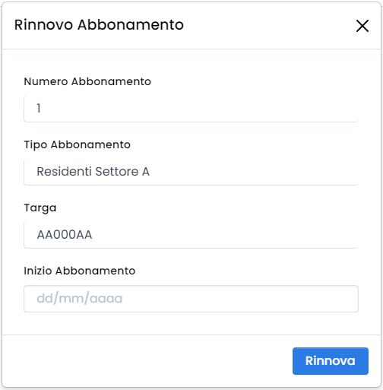Viewport: 383px width, 390px height.
Task: Click the Tipo Abbonamento label
Action: point(78,145)
